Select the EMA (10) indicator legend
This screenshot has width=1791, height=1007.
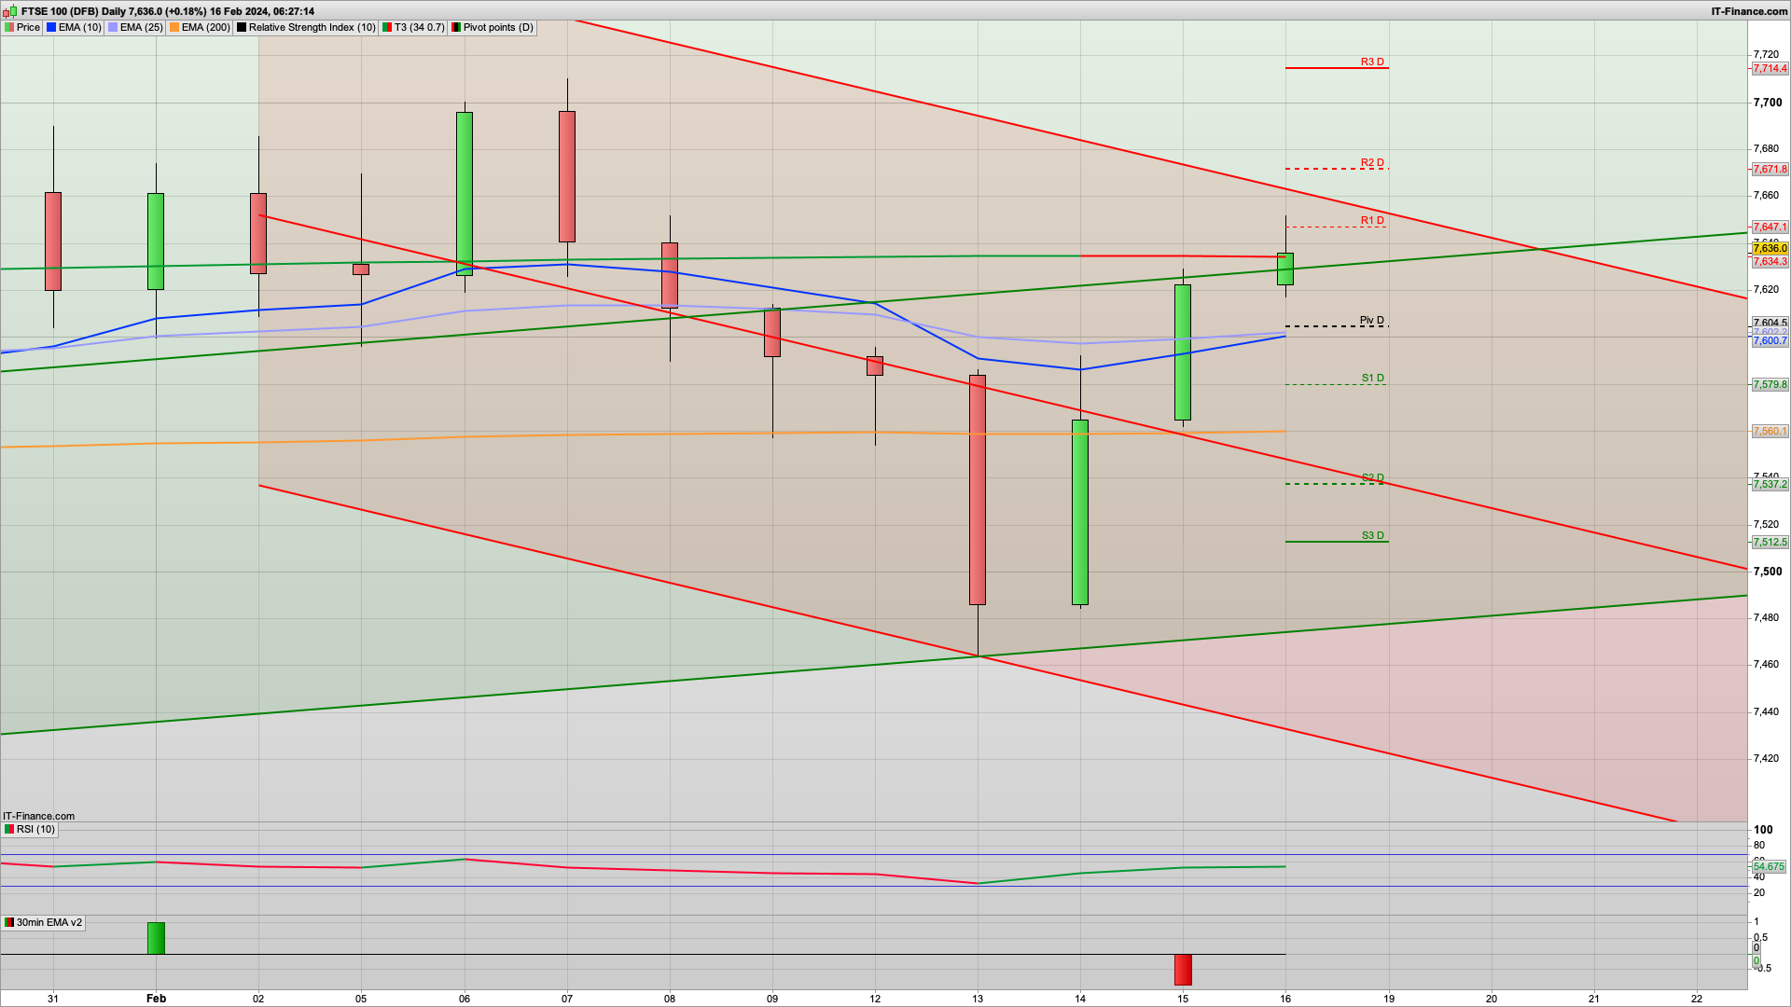tap(74, 27)
